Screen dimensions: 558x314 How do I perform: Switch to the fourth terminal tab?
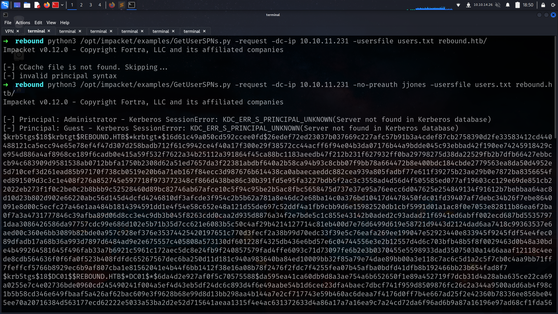tap(99, 31)
